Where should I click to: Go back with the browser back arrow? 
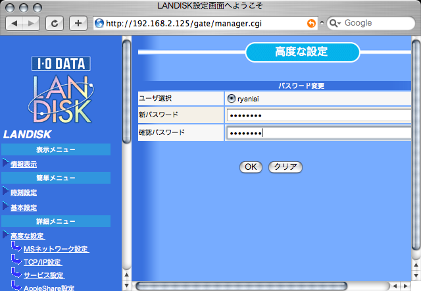coord(14,24)
